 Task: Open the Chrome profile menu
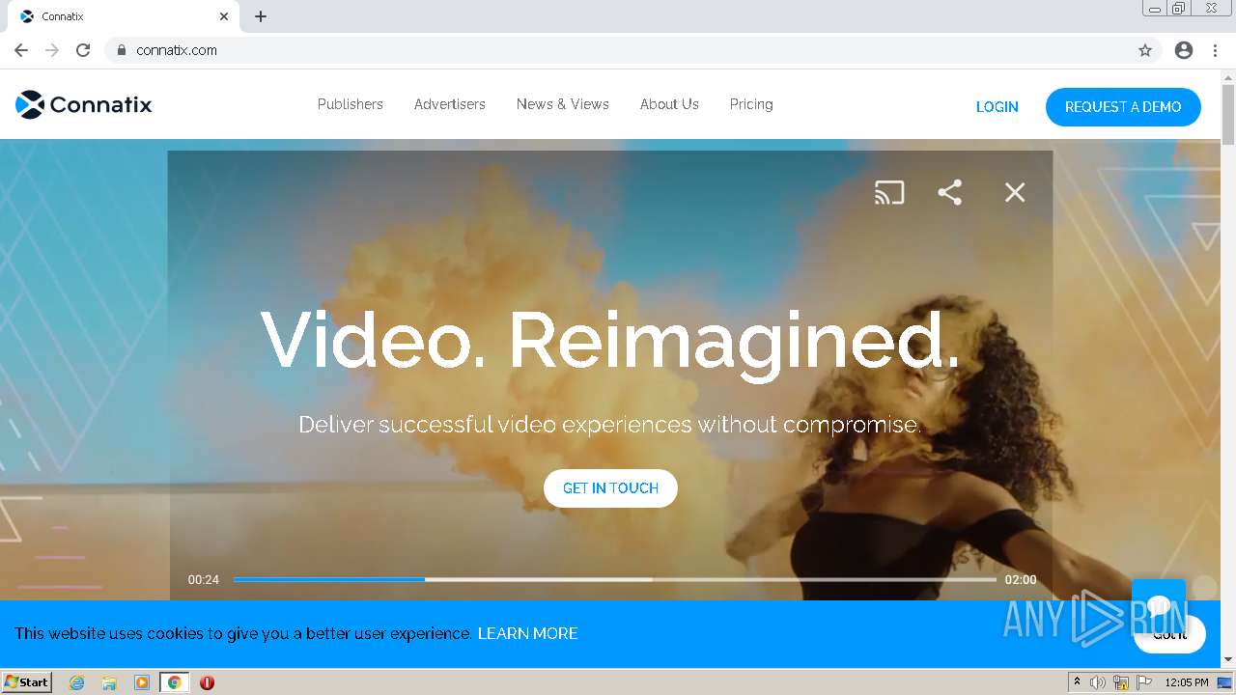[1184, 50]
